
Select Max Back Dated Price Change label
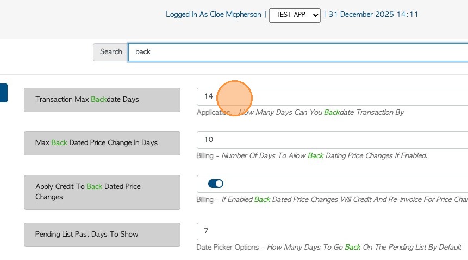[102, 143]
